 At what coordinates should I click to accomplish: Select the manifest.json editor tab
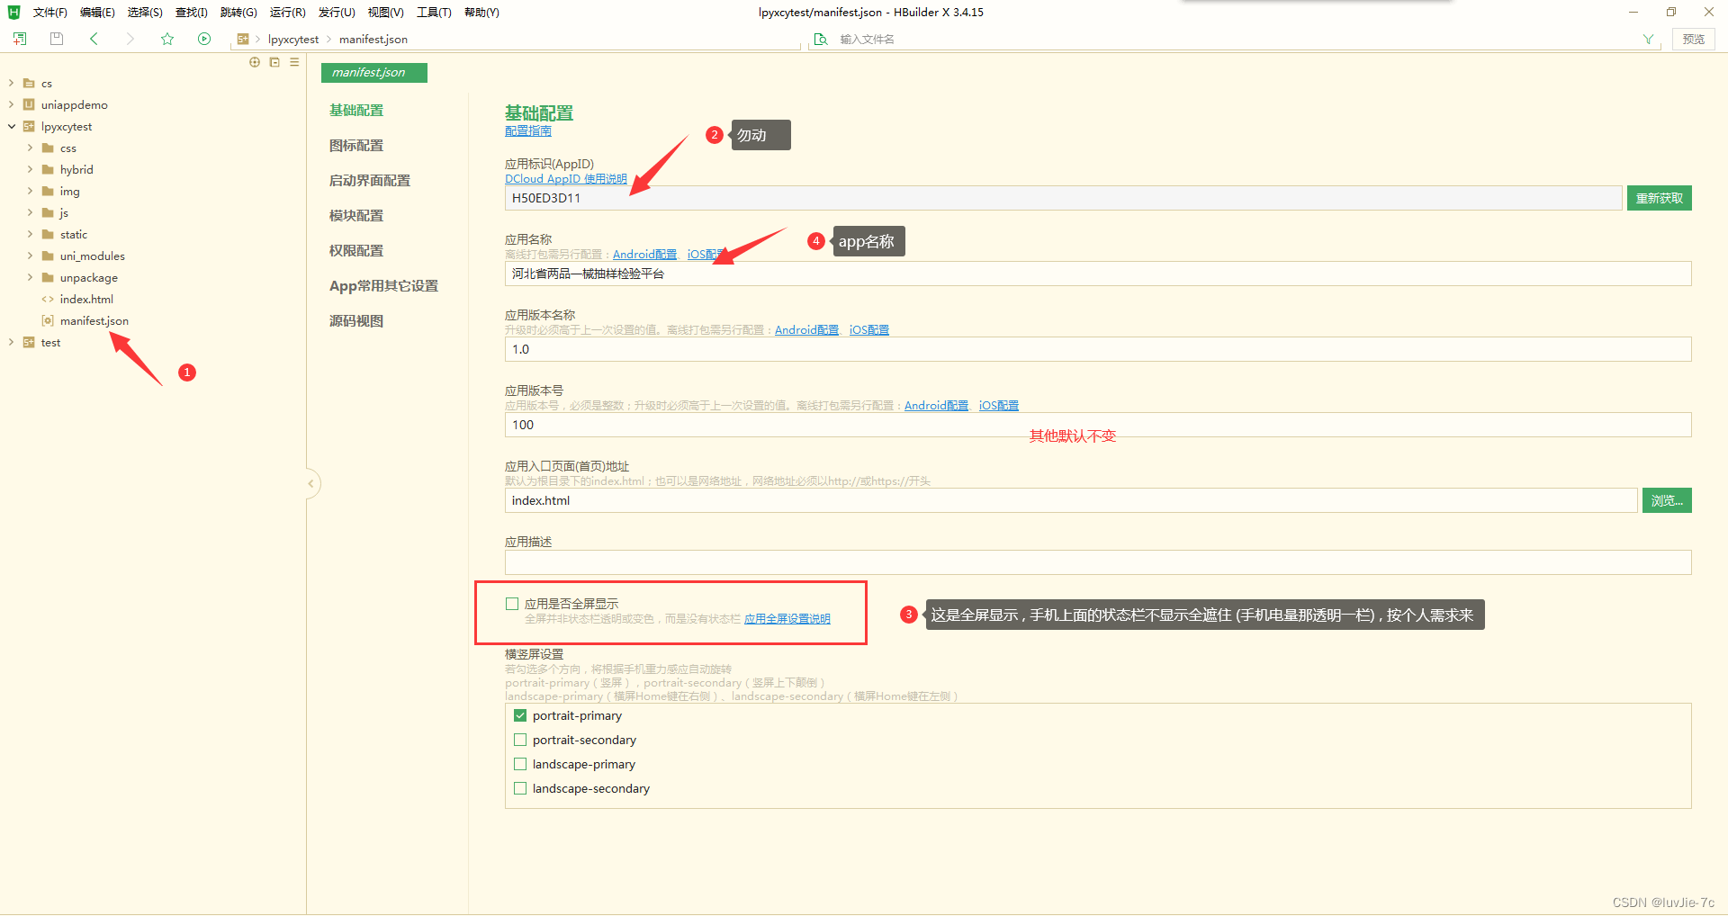click(373, 72)
